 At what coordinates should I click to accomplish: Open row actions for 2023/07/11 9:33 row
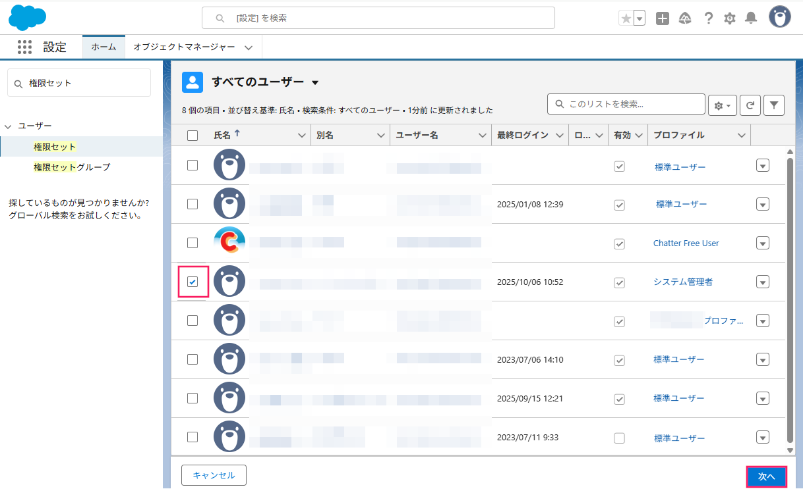[x=763, y=437]
